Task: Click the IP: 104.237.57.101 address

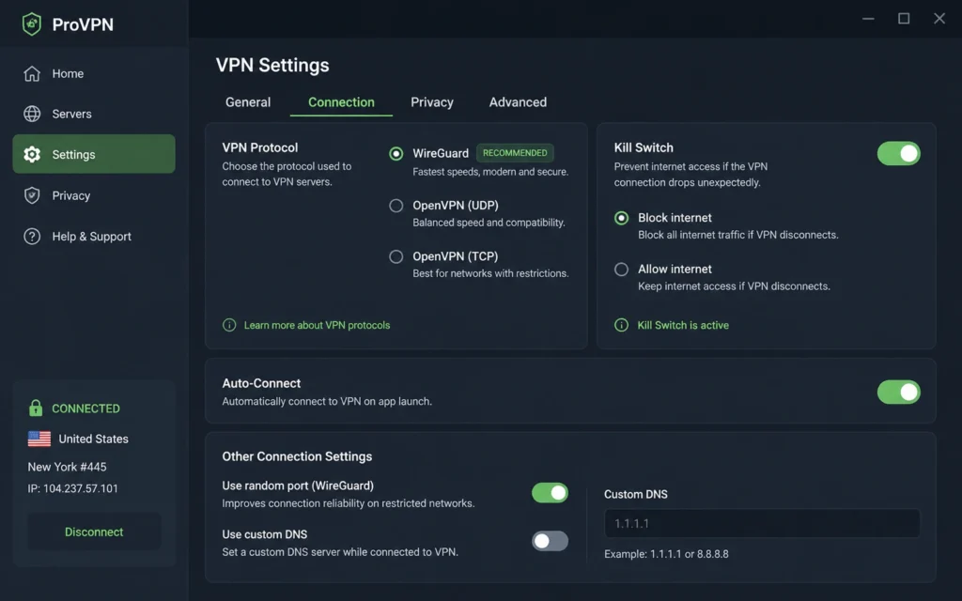Action: coord(72,488)
